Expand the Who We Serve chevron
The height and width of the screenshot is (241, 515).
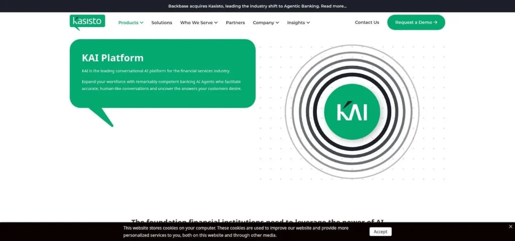pyautogui.click(x=216, y=23)
